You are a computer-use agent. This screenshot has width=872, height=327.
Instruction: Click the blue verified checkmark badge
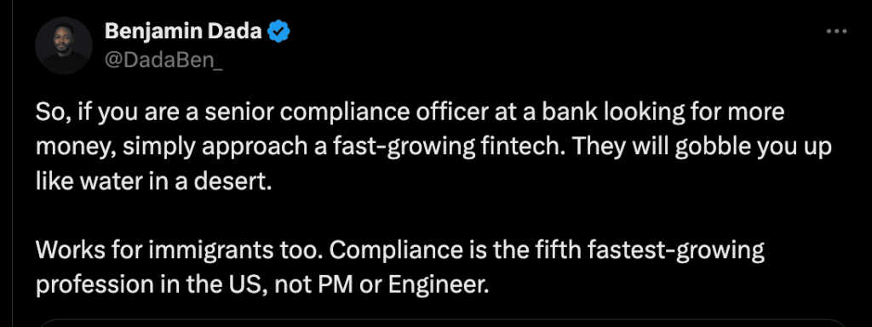[278, 32]
